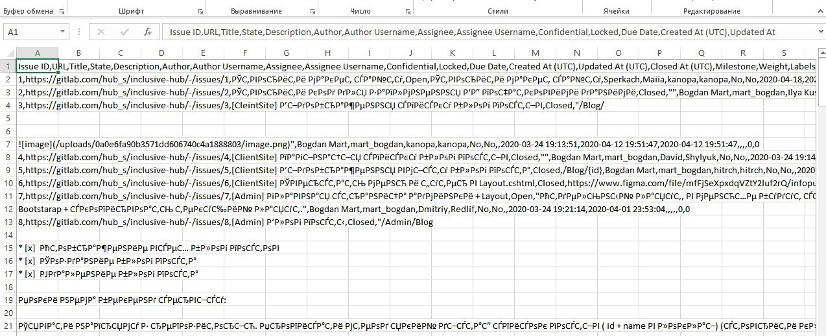Click the Стили ribbon group label
This screenshot has width=826, height=336.
(x=498, y=11)
